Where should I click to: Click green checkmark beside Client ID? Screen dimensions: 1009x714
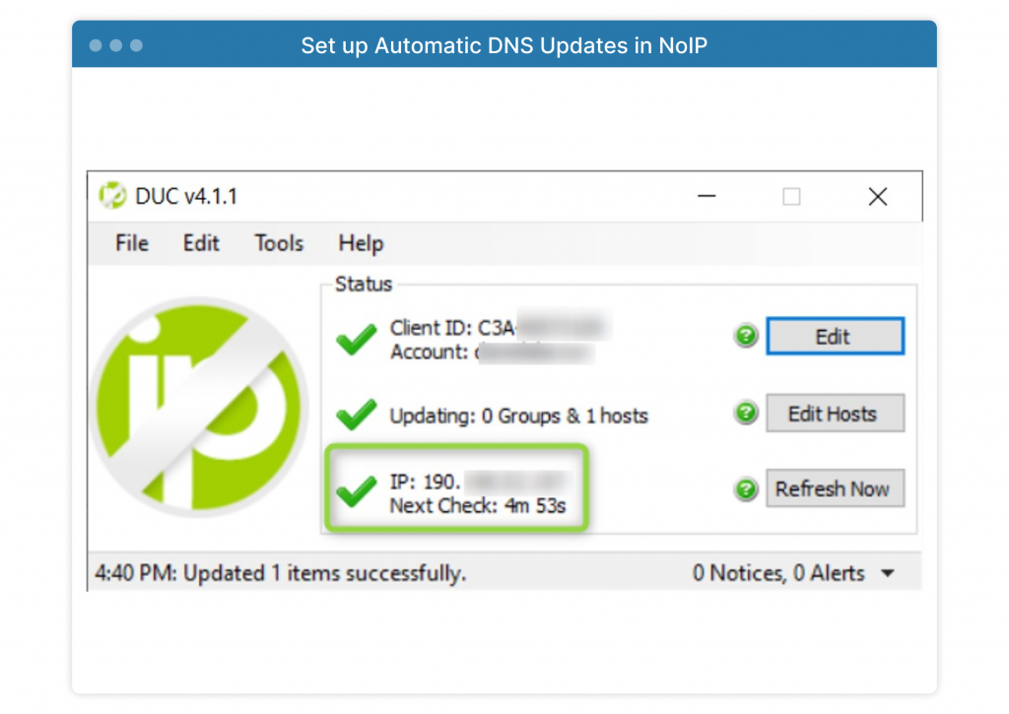pos(357,339)
